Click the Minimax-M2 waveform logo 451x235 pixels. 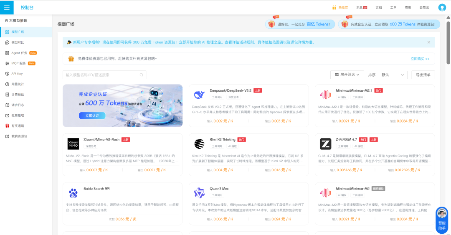(x=325, y=193)
